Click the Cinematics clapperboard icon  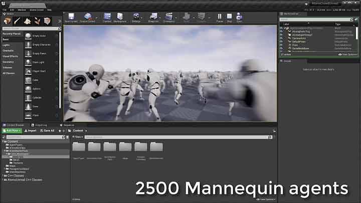[x=169, y=17]
